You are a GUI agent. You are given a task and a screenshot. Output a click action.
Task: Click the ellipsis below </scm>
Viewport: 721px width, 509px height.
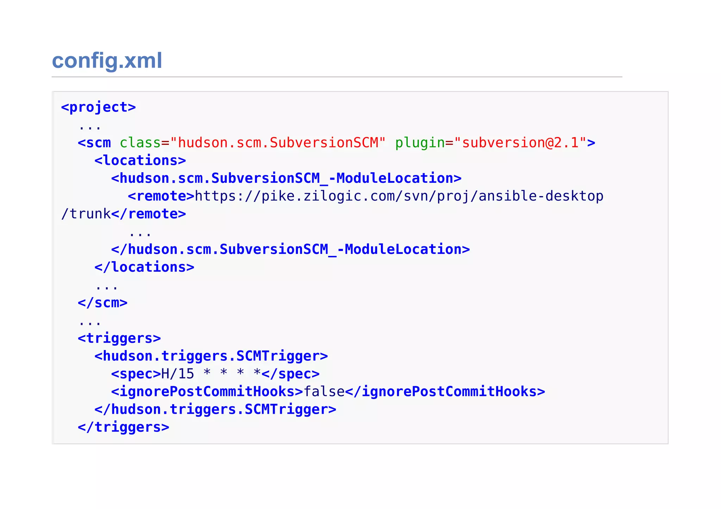[90, 323]
